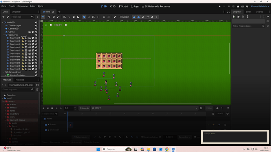
Task: Choose the Move mode tool
Action: click(49, 17)
